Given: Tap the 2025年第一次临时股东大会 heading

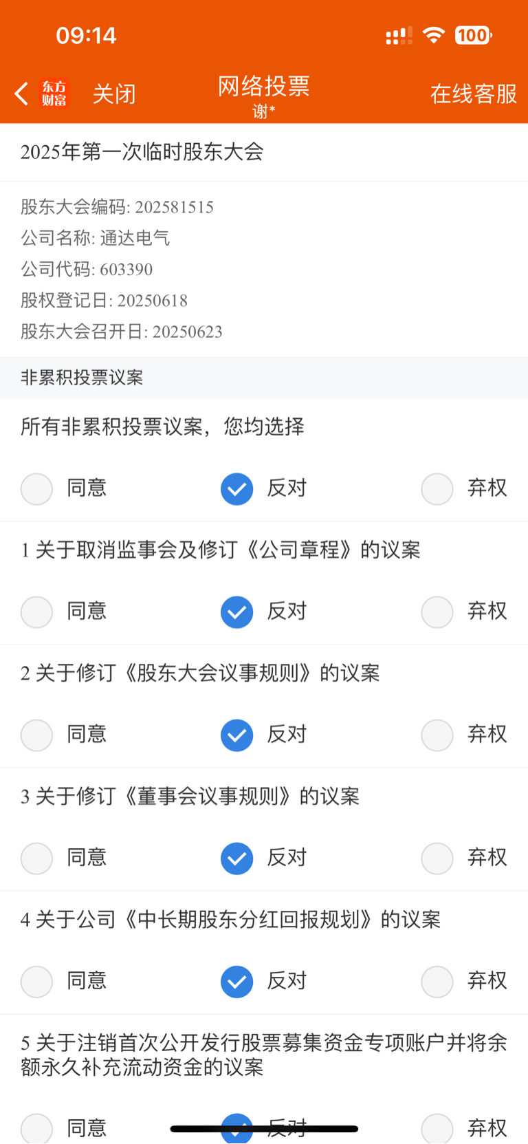Looking at the screenshot, I should [142, 152].
